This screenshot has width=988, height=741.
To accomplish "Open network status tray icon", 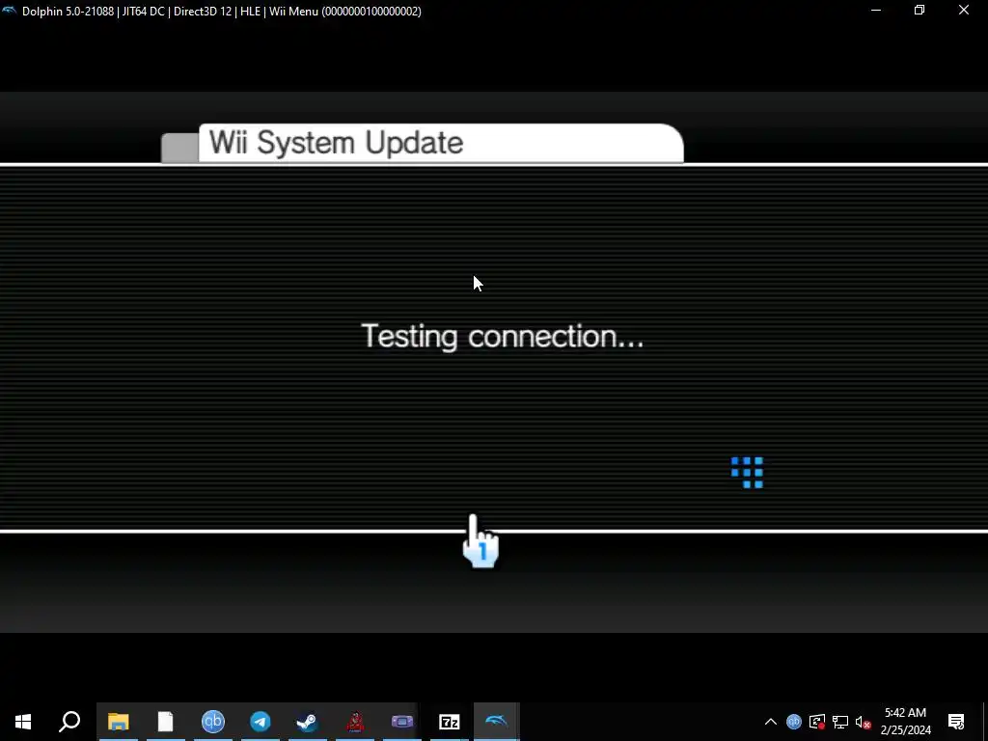I will pyautogui.click(x=840, y=722).
